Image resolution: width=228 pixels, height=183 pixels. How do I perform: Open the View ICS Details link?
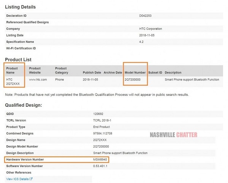pos(17,178)
